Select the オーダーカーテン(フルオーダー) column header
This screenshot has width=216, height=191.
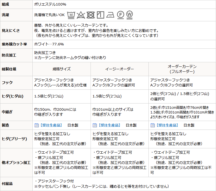[182, 69]
